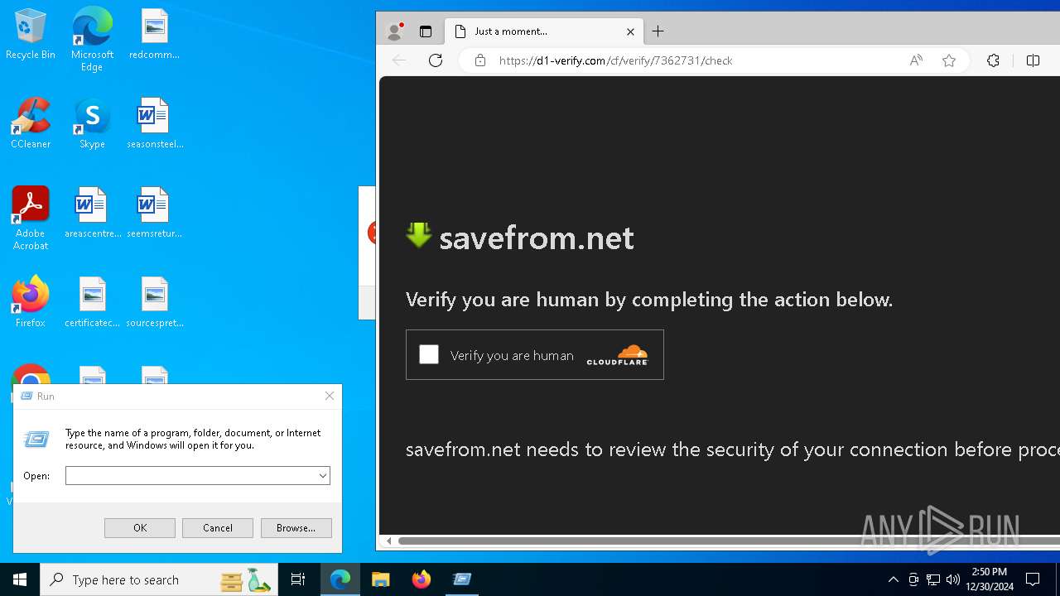Click the Edge profile icon
The image size is (1060, 596).
(x=395, y=31)
